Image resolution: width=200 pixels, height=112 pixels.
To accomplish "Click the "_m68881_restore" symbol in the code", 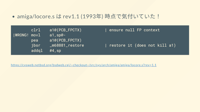I will pyautogui.click(x=67, y=45).
